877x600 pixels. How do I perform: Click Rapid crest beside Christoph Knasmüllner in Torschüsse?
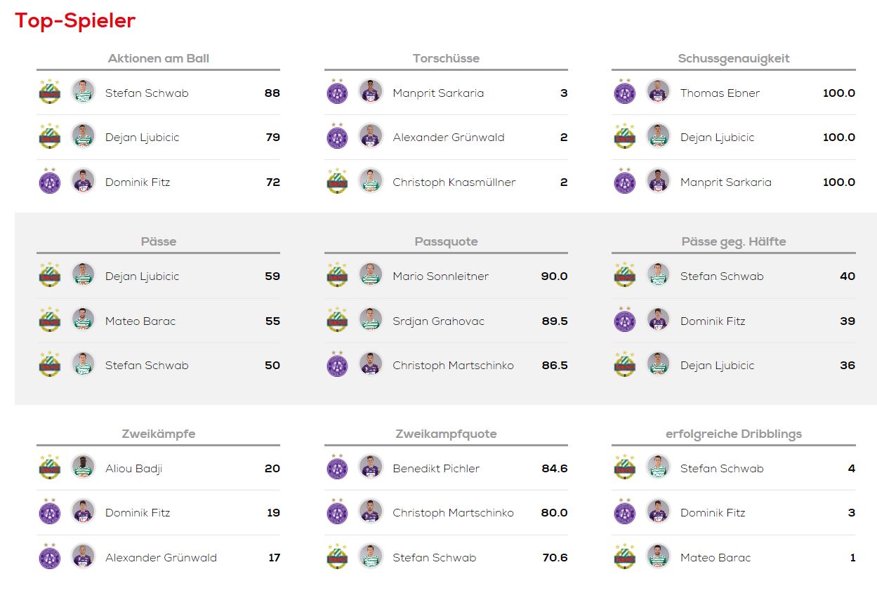[338, 182]
